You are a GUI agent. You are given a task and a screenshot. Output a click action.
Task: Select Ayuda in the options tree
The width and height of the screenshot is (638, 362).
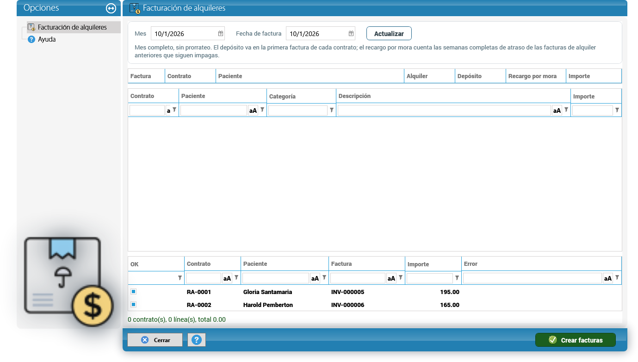[47, 39]
